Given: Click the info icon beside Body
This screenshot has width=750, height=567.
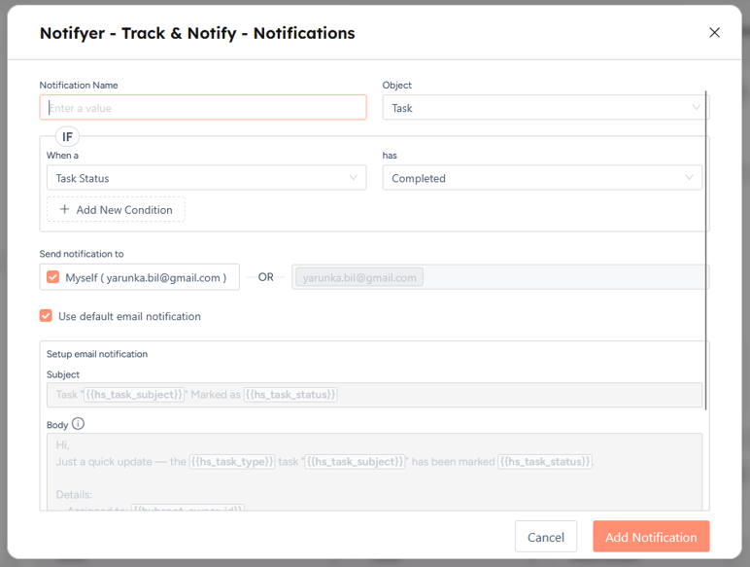Looking at the screenshot, I should click(79, 424).
